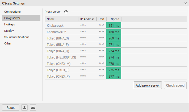Click the 274 ms speed cell for Tokyo (HB_USDT_IS)
Image resolution: width=189 pixels, height=112 pixels.
tap(114, 57)
